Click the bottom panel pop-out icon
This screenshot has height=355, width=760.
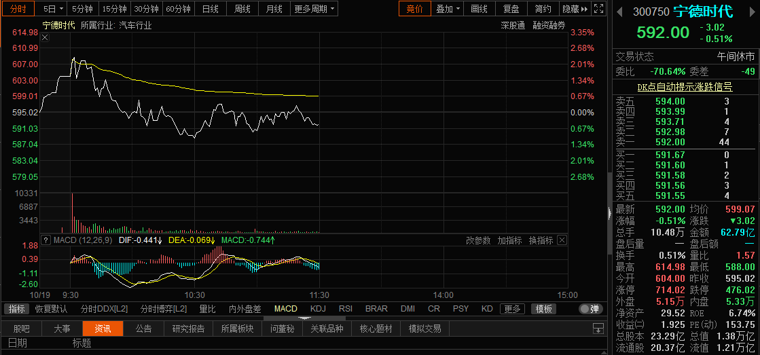pos(598,329)
